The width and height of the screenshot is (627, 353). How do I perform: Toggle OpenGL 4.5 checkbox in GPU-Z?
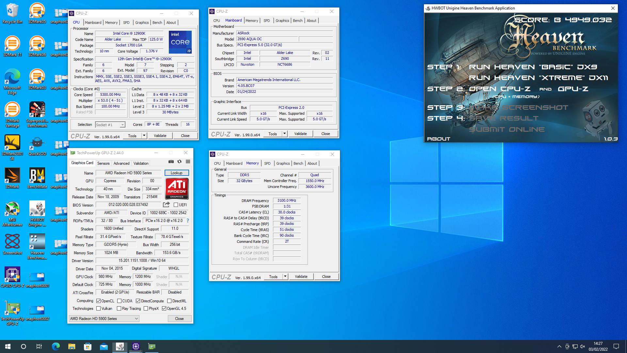coord(164,309)
